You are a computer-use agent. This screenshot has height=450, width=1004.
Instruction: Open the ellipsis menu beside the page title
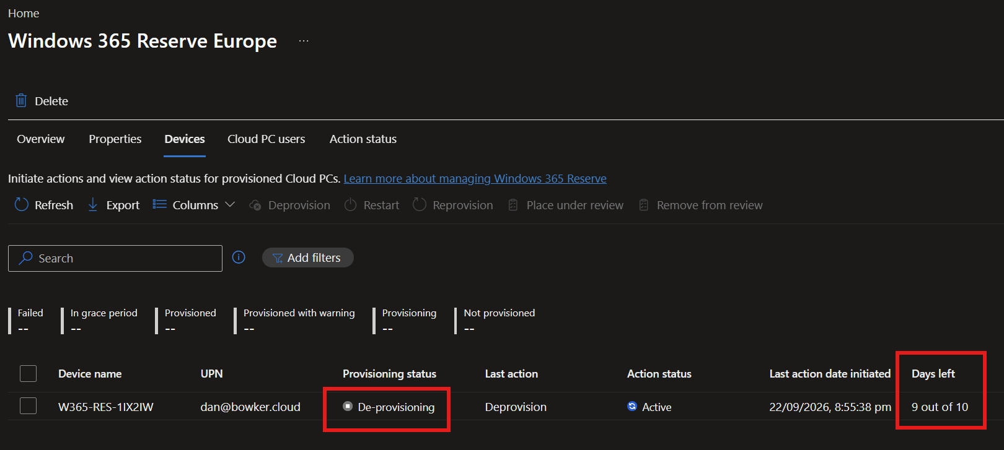click(x=304, y=41)
